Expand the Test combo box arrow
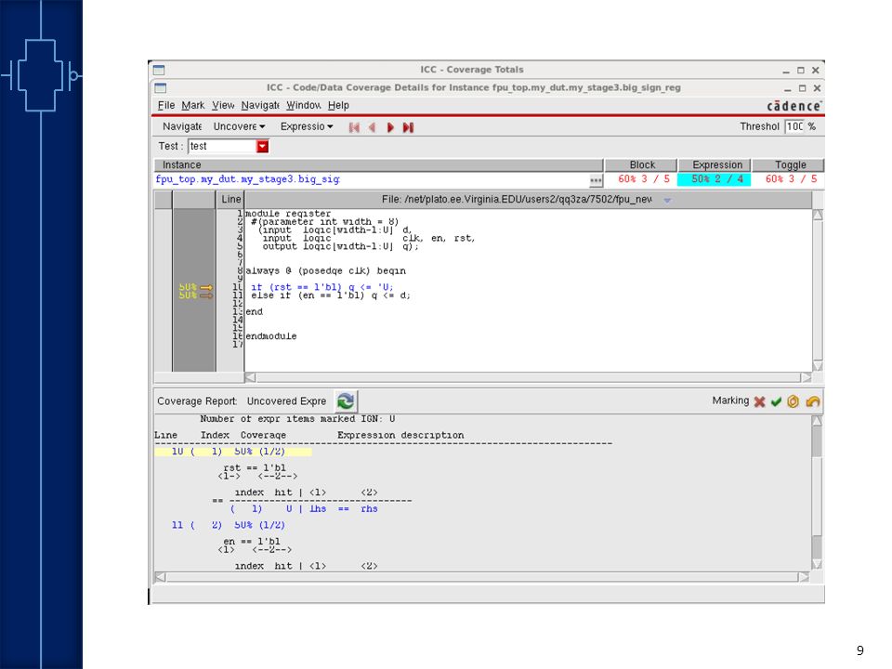 (x=262, y=146)
